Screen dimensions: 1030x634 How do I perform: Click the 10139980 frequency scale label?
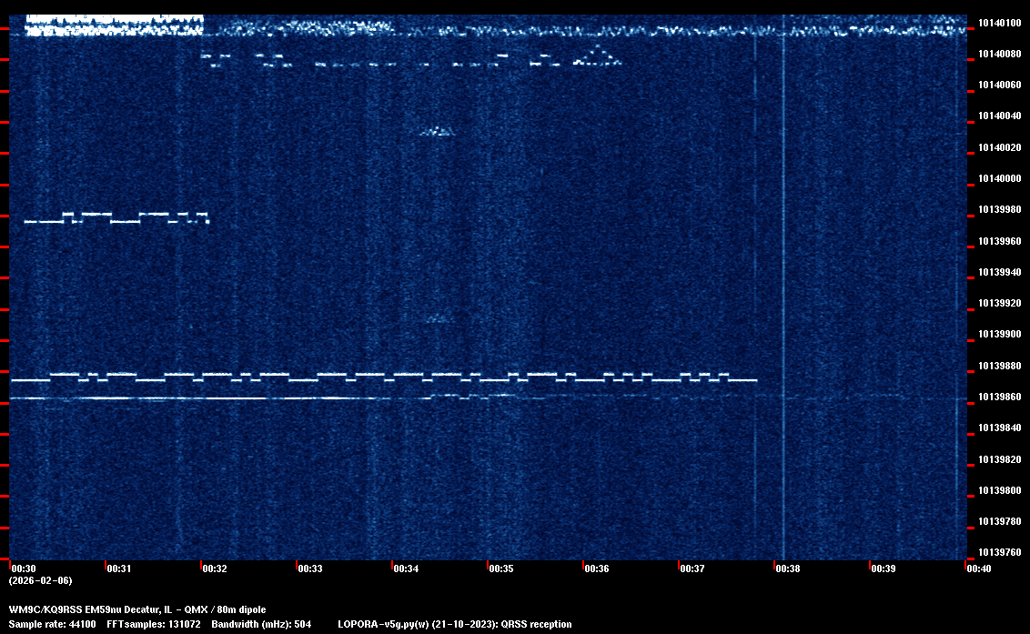coord(999,210)
